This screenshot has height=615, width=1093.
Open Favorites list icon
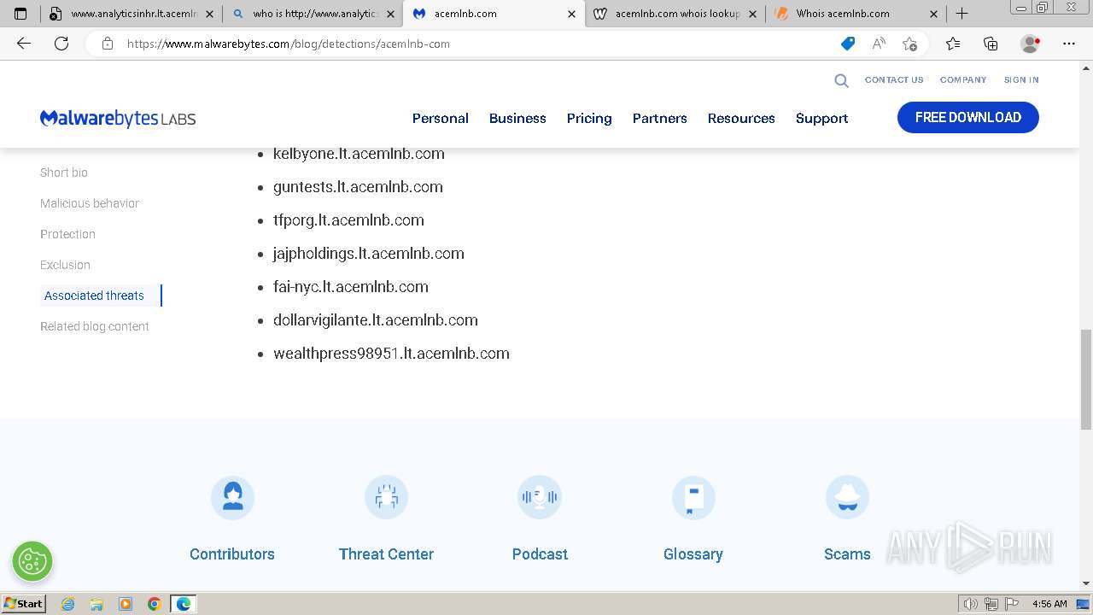953,44
